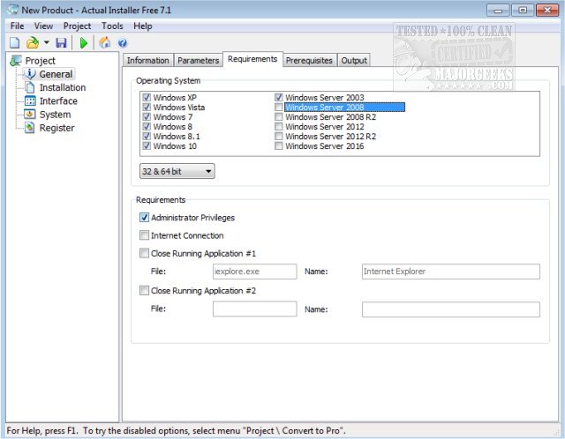Click the empty Name field for application #2
Viewport: 565px width, 439px height.
(451, 309)
